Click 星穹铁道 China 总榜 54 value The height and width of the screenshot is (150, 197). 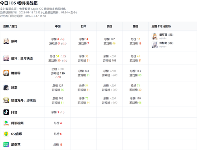[58, 56]
